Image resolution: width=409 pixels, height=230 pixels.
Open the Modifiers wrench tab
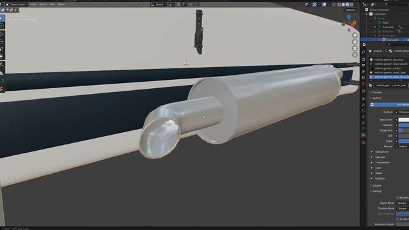[364, 105]
